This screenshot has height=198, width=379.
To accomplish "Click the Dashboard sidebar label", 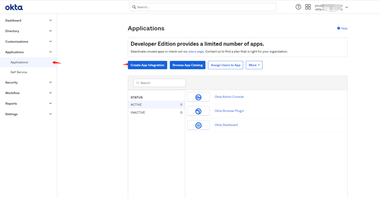I will click(x=13, y=21).
